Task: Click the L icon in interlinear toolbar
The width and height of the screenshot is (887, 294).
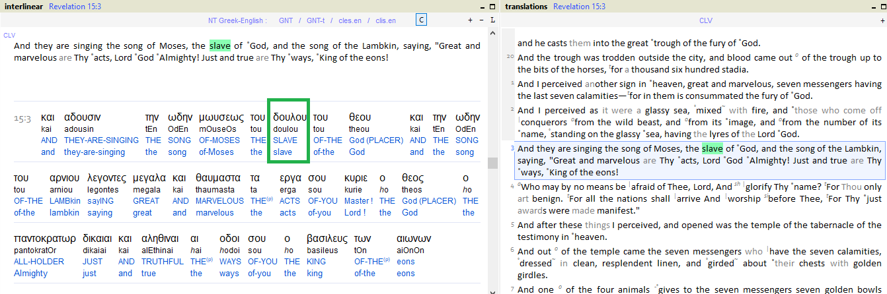Action: point(492,20)
